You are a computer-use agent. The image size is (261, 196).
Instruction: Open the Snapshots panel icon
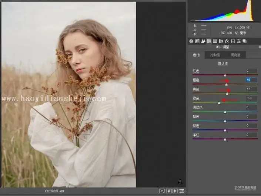point(244,41)
